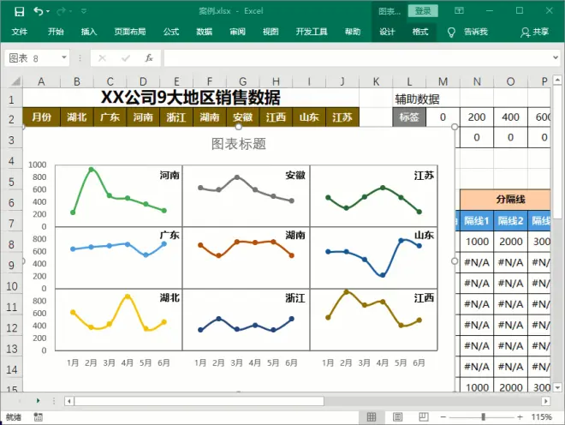The height and width of the screenshot is (425, 565).
Task: Select column N header
Action: click(477, 81)
